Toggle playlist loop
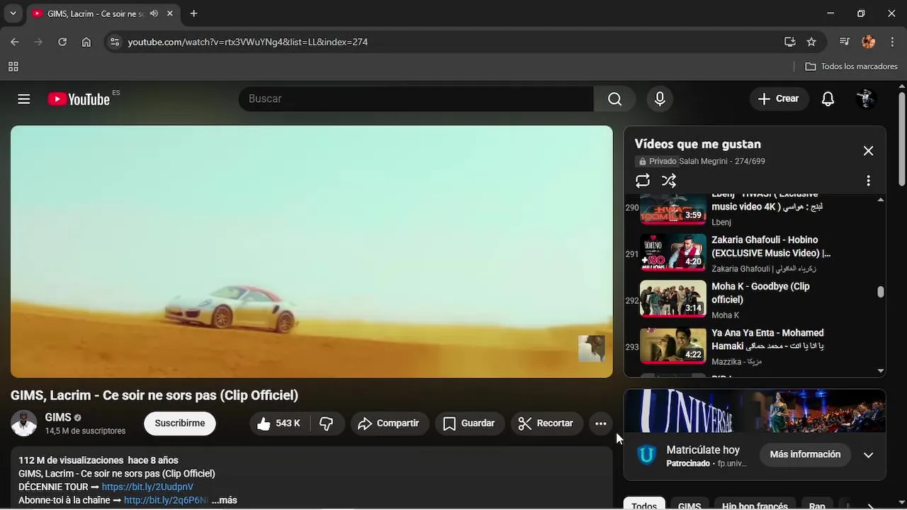 [x=643, y=181]
